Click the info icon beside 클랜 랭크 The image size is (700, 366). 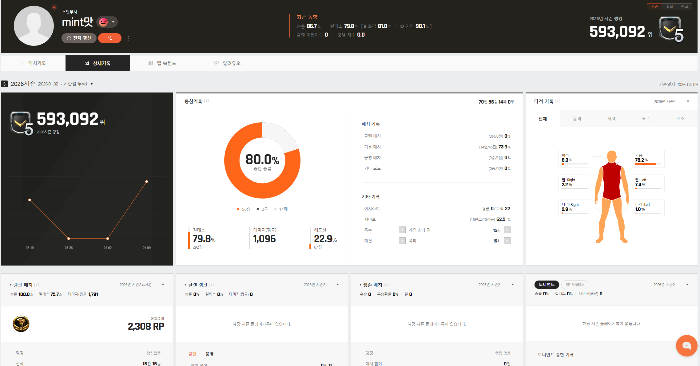pos(211,285)
